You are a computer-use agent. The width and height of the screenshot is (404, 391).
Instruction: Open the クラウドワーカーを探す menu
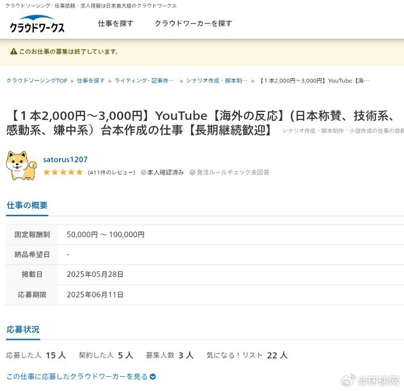(x=193, y=23)
